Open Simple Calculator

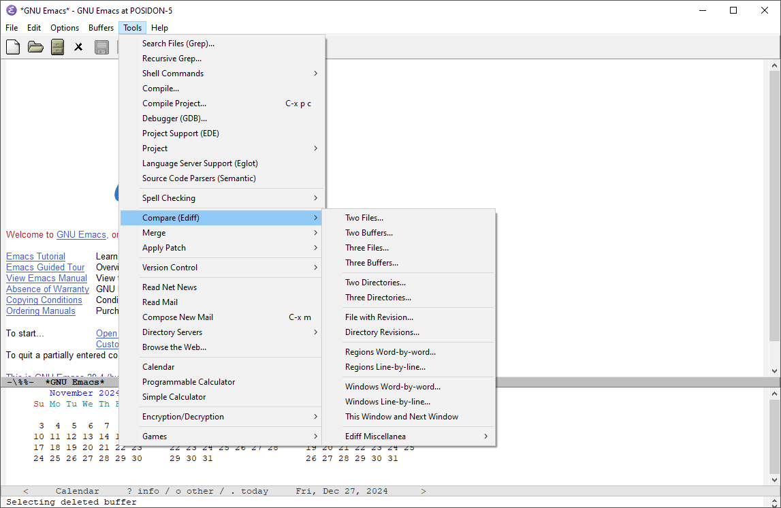[222, 396]
